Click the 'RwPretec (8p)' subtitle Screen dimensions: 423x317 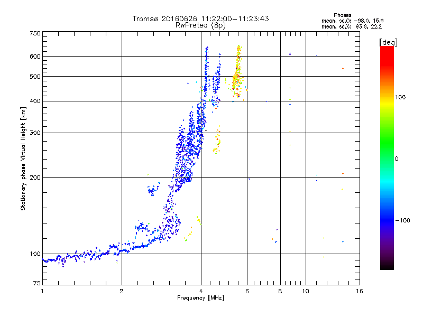pyautogui.click(x=200, y=25)
